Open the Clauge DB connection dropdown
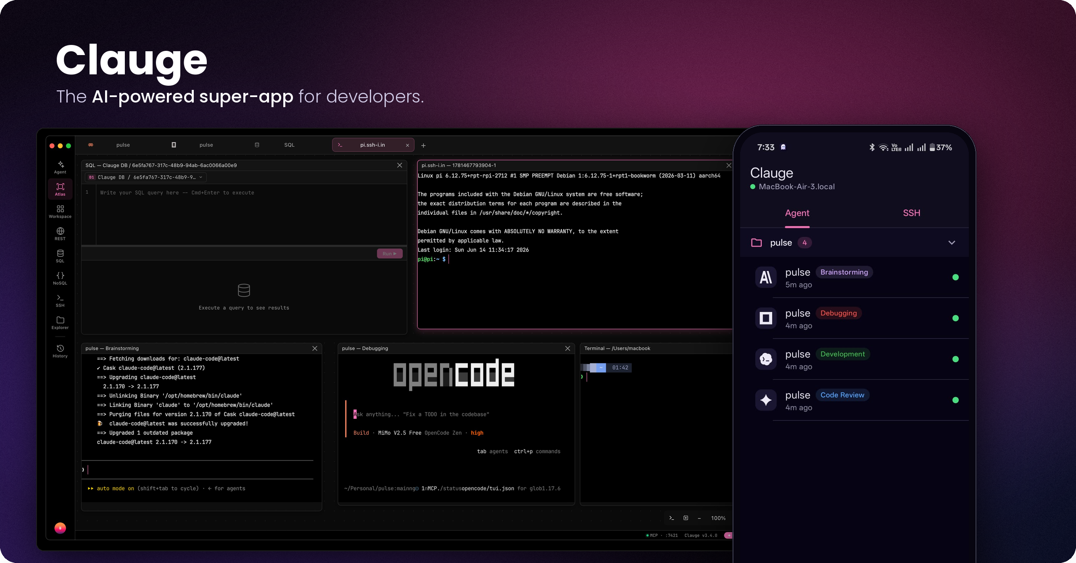 click(x=146, y=177)
